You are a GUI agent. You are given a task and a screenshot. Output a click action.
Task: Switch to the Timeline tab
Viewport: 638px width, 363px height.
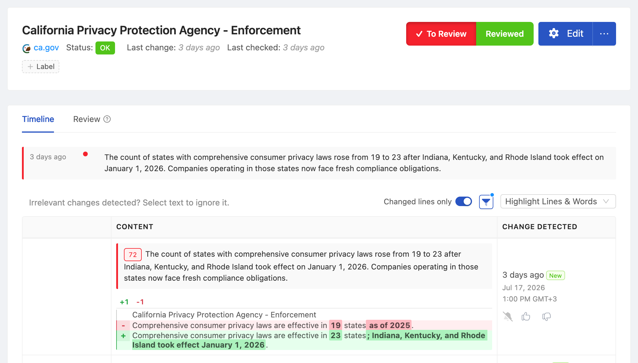(38, 119)
